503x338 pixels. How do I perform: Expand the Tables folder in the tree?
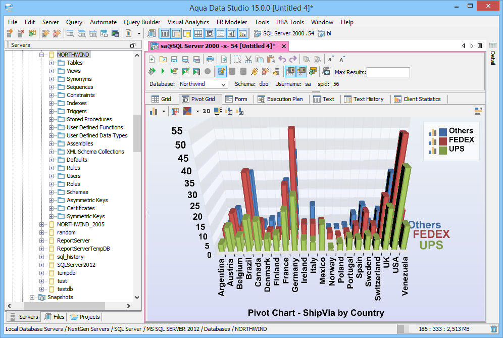pos(51,63)
